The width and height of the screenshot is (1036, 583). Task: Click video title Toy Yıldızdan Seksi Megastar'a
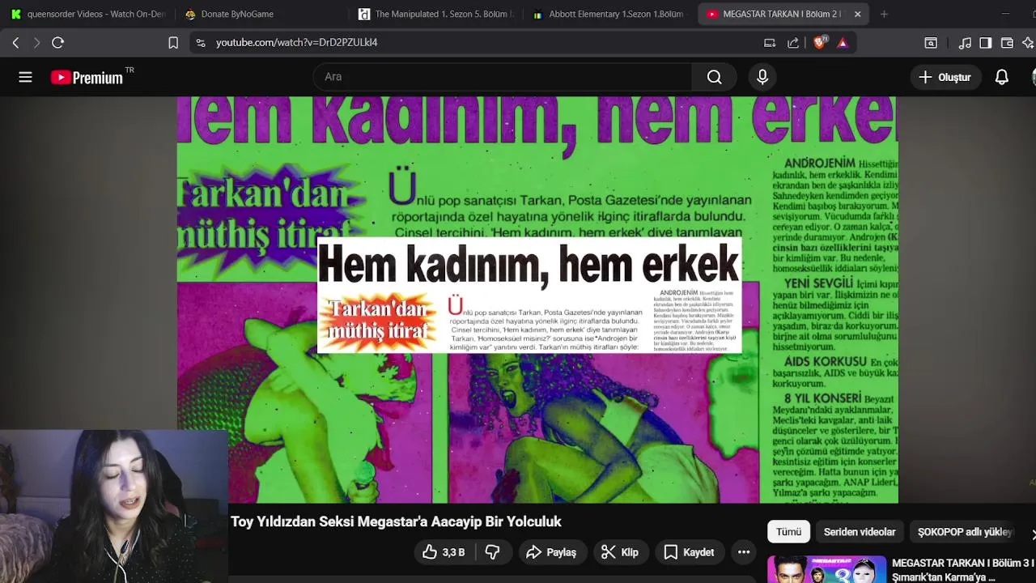pyautogui.click(x=396, y=521)
